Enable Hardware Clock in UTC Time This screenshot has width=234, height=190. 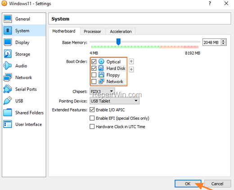point(92,127)
